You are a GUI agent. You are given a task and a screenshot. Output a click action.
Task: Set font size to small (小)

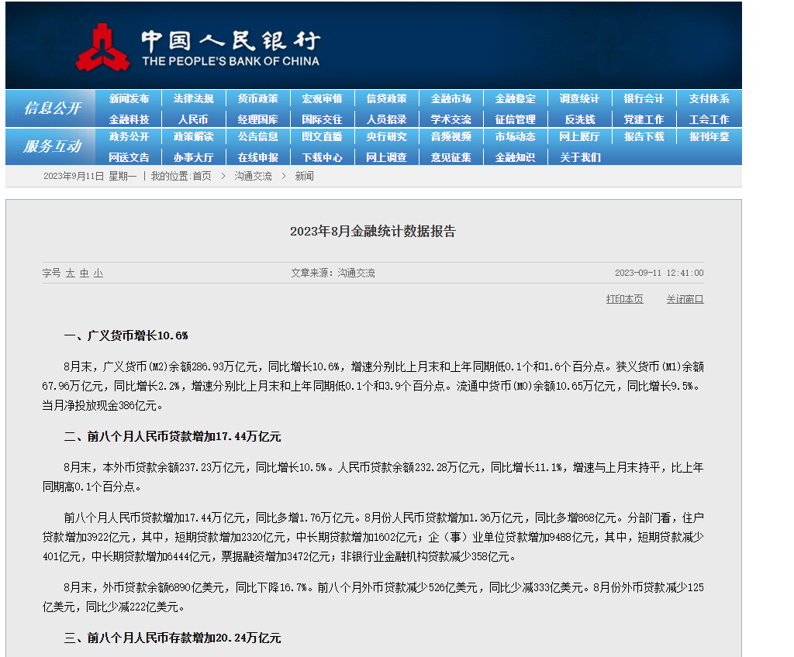(x=98, y=273)
